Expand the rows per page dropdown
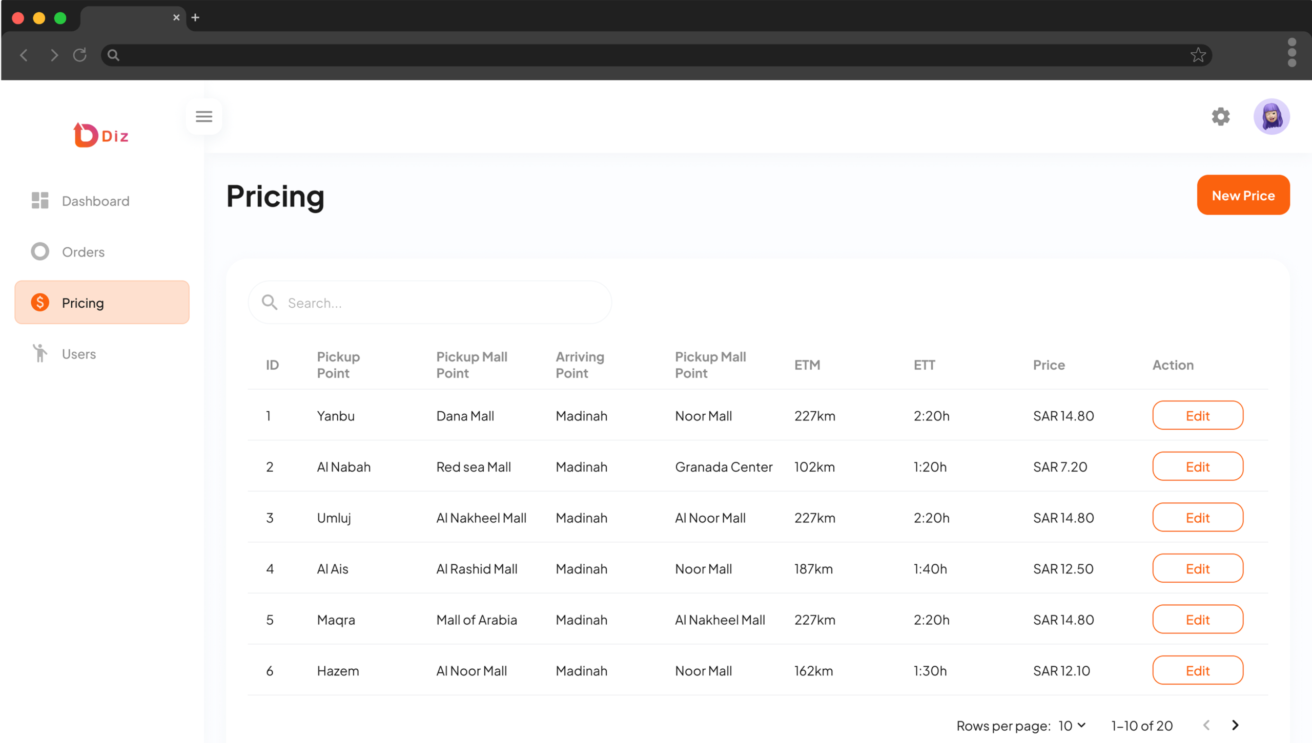 (x=1072, y=725)
